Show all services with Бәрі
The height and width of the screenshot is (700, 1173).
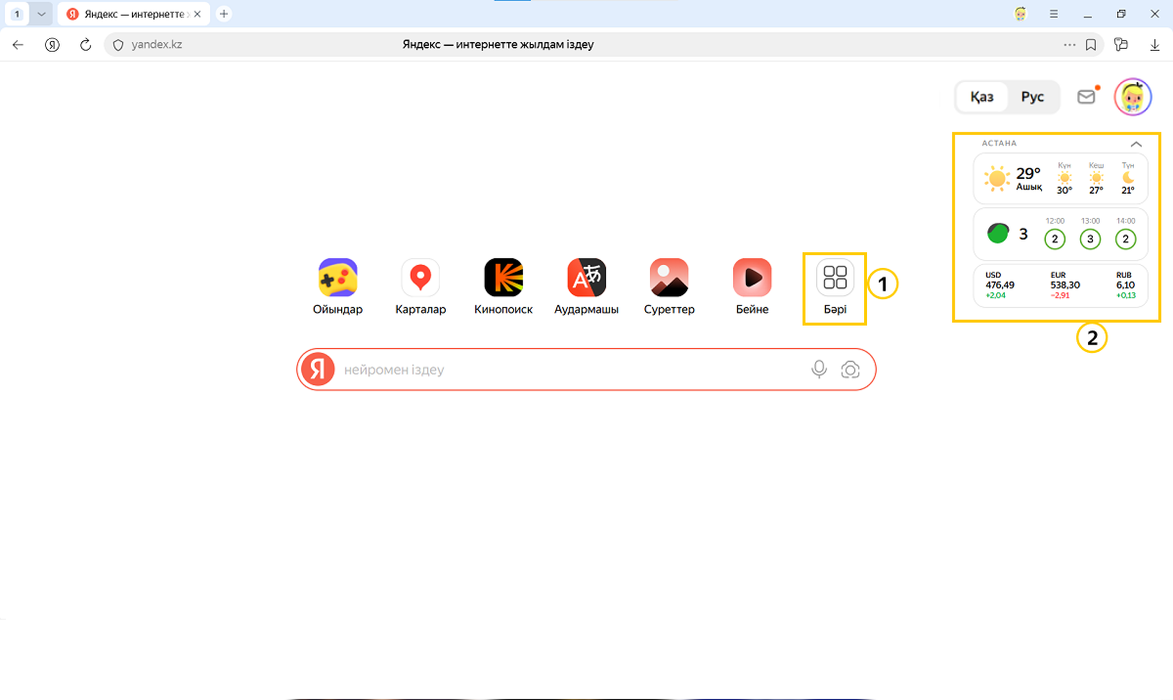coord(835,287)
